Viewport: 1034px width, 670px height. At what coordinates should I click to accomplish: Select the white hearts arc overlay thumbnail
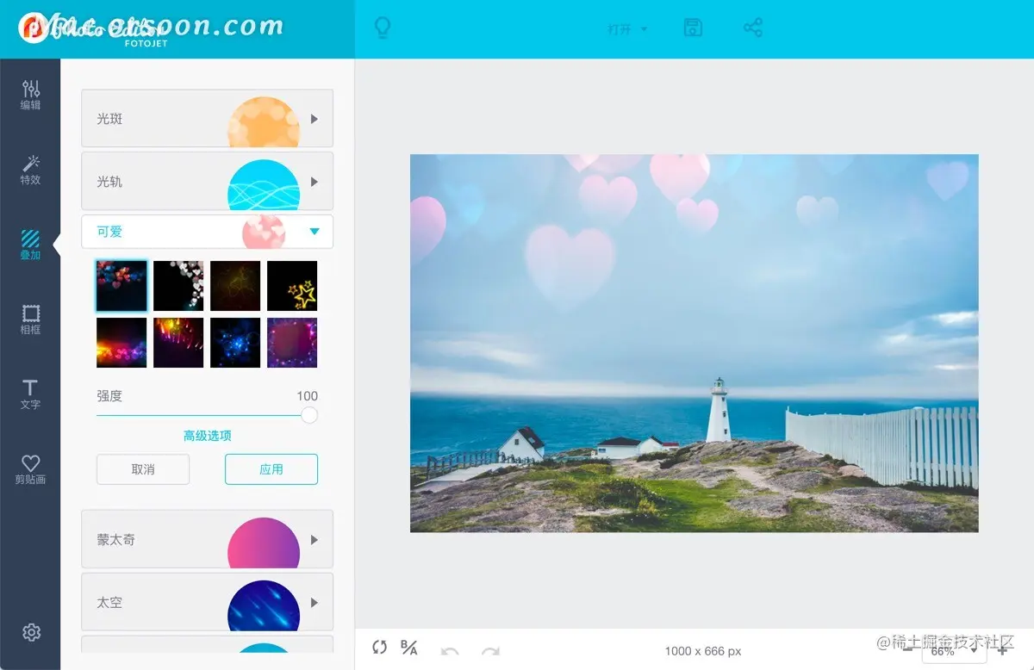178,286
